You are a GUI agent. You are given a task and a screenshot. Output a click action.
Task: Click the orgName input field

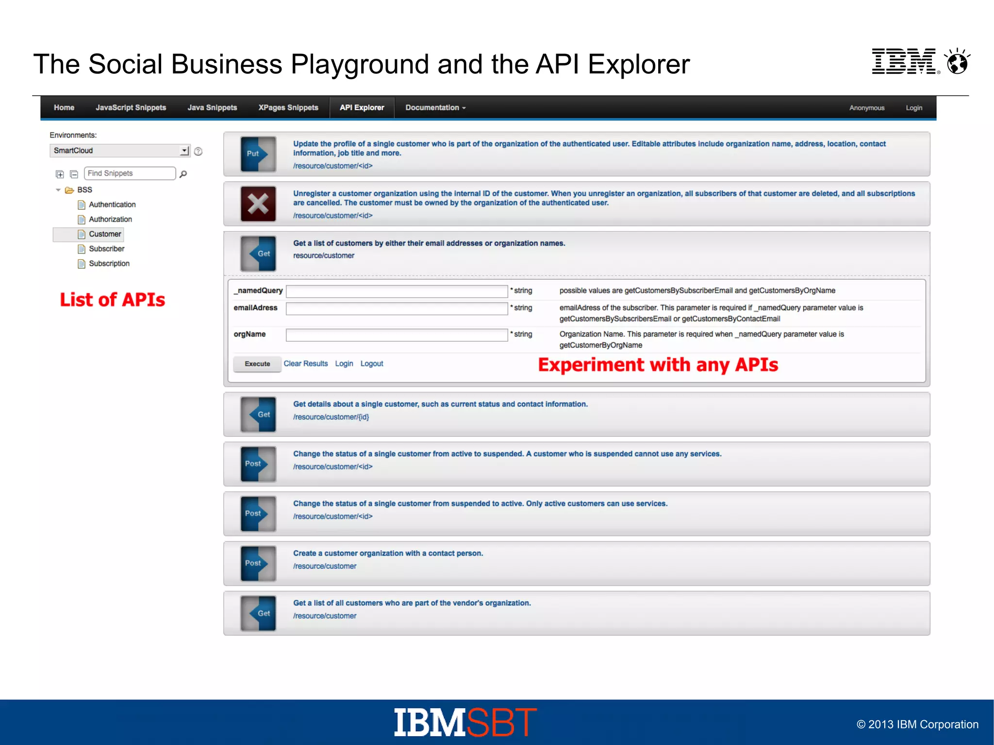397,335
